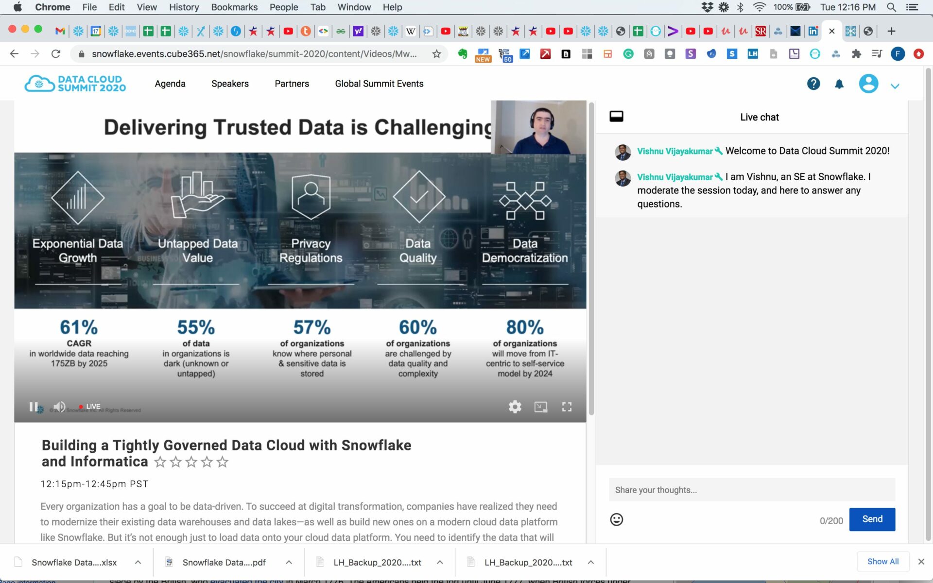Rate session five stars
933x583 pixels.
[x=222, y=462]
